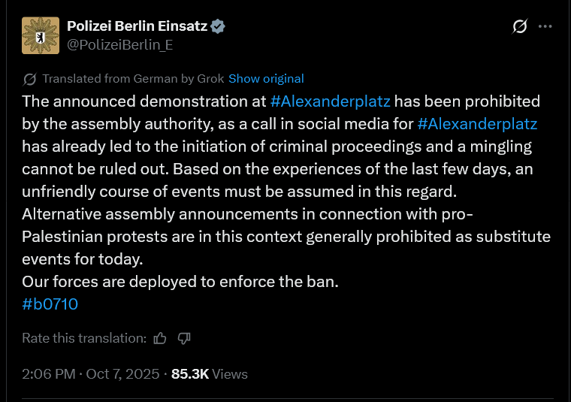Image resolution: width=571 pixels, height=402 pixels.
Task: Open the three-dot more options menu
Action: click(546, 26)
